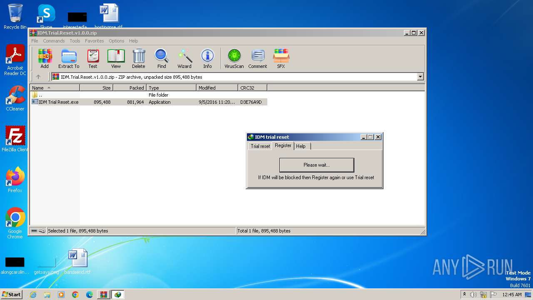The height and width of the screenshot is (300, 533).
Task: Open CCleaner desktop shortcut
Action: tap(15, 98)
